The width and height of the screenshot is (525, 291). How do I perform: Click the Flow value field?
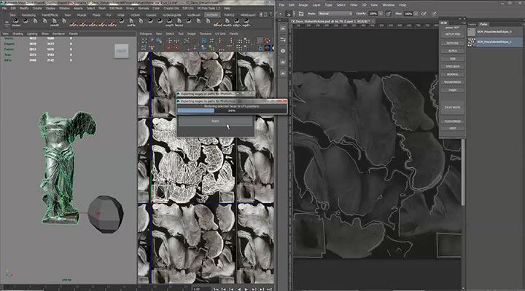pos(408,14)
